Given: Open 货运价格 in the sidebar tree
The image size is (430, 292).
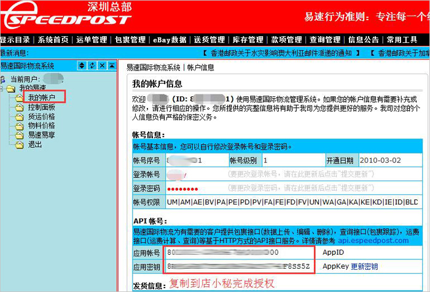Looking at the screenshot, I should coord(42,117).
